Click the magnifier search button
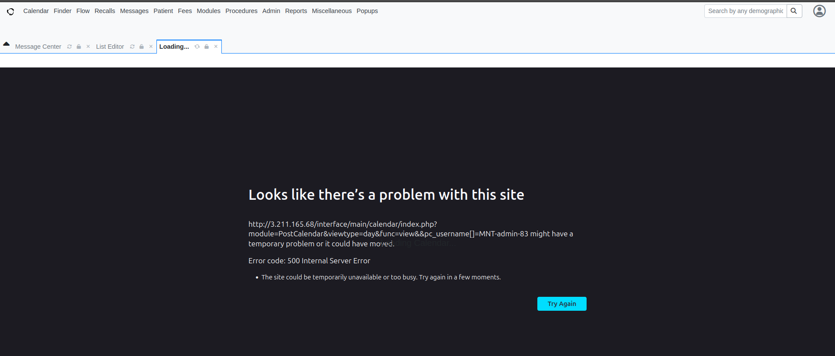The width and height of the screenshot is (835, 356). coord(794,11)
